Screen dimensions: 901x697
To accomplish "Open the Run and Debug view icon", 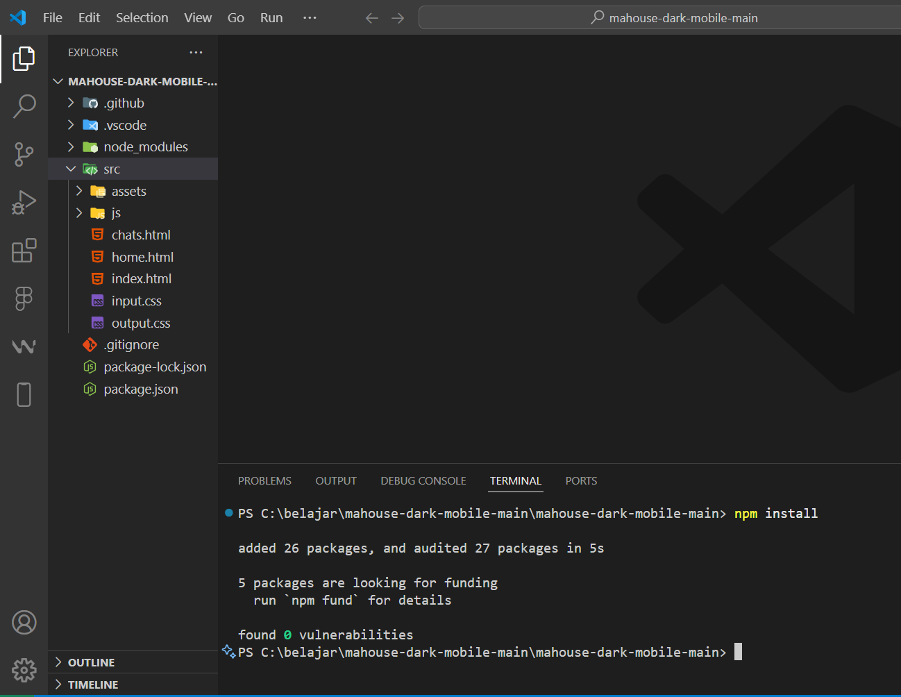I will coord(24,203).
